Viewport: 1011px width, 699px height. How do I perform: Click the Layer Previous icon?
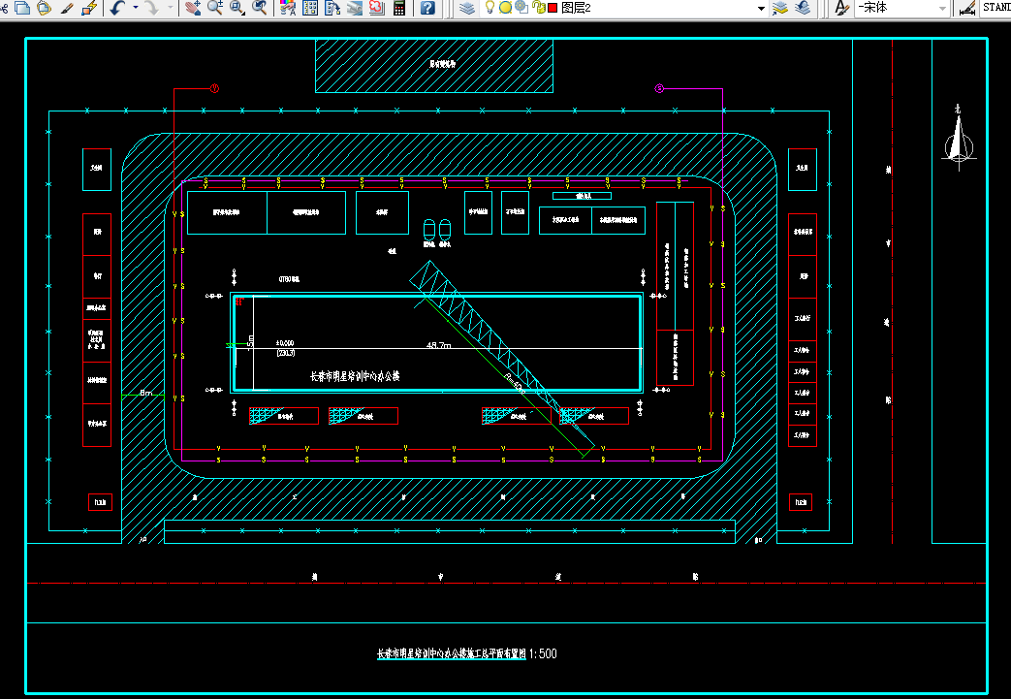click(803, 8)
